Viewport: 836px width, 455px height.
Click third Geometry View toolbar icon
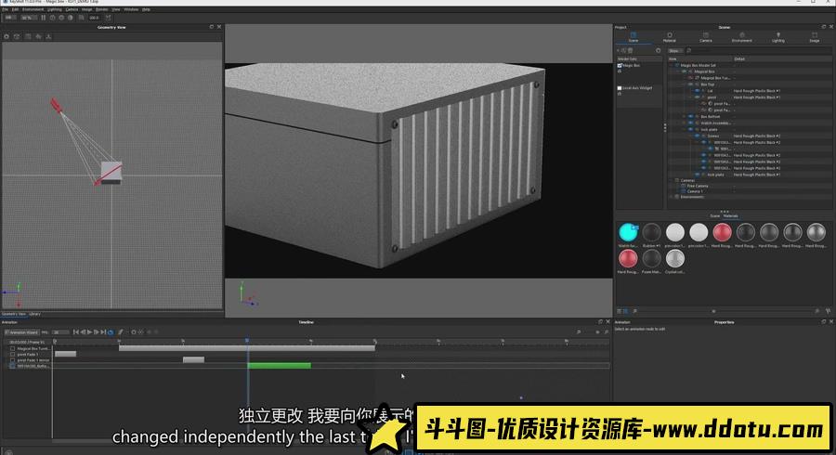click(x=28, y=37)
